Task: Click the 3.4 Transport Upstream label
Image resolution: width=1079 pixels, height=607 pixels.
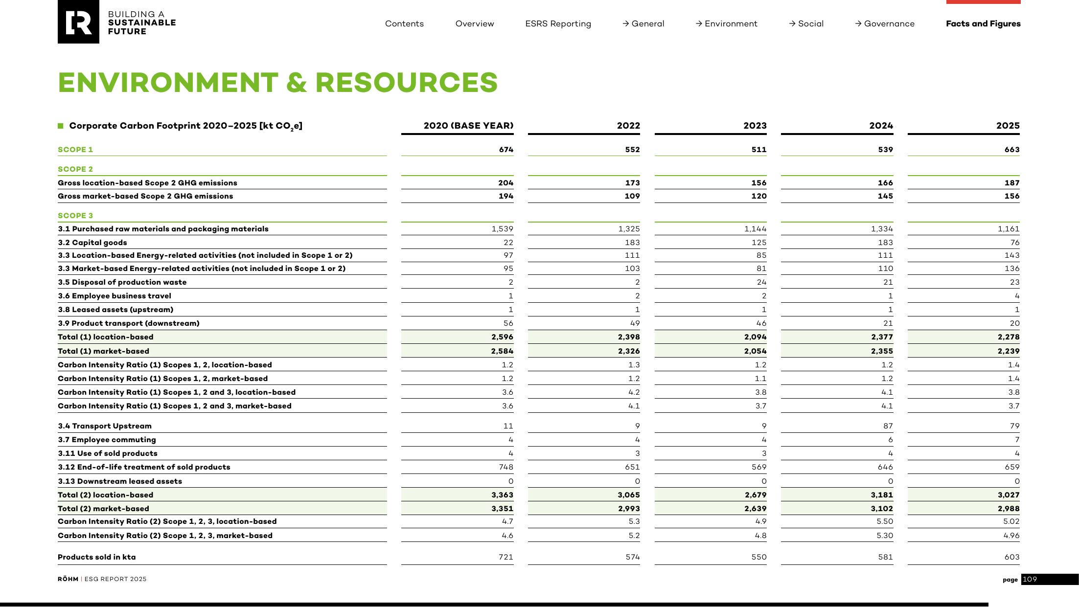Action: click(x=105, y=426)
